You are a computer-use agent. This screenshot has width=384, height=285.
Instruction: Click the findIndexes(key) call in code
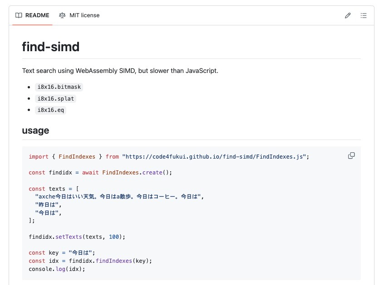point(123,261)
